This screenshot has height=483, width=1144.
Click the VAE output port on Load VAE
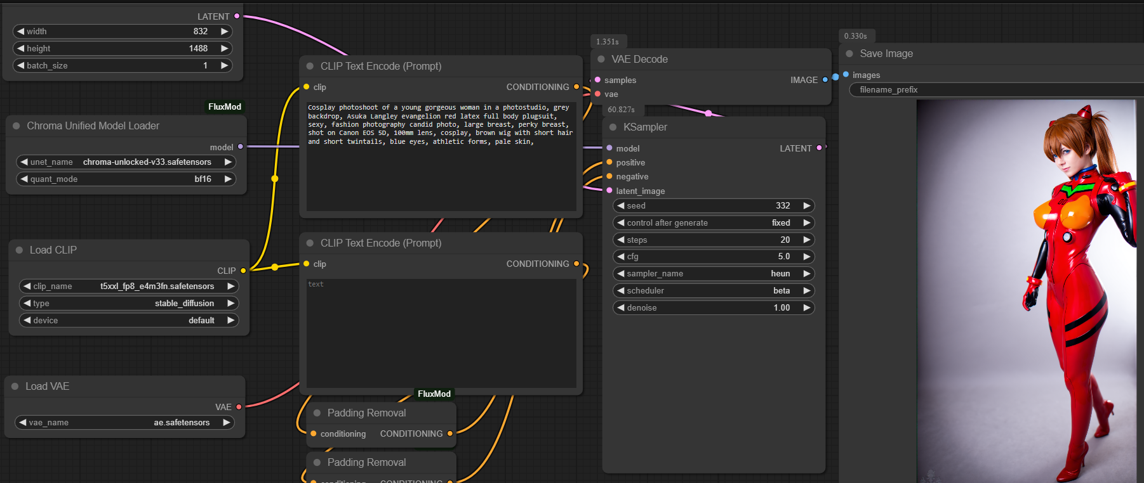pos(239,407)
